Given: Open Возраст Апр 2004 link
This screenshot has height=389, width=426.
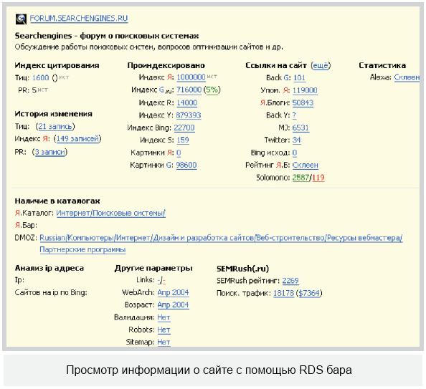Looking at the screenshot, I should pyautogui.click(x=173, y=305).
